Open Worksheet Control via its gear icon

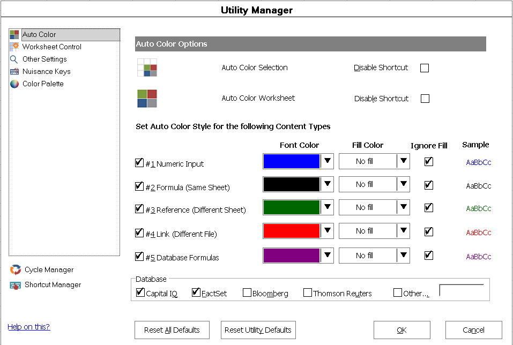[x=14, y=47]
